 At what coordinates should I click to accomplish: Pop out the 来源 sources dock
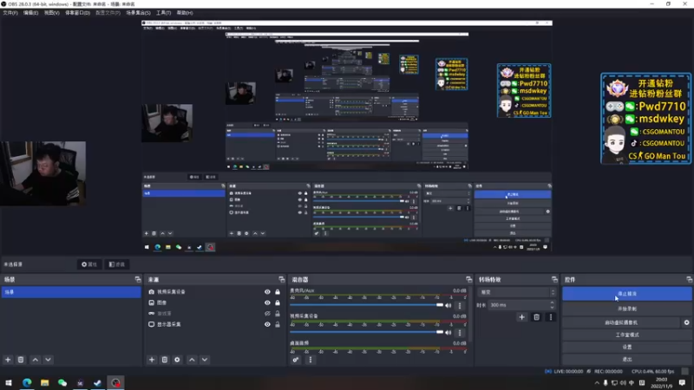pos(281,279)
